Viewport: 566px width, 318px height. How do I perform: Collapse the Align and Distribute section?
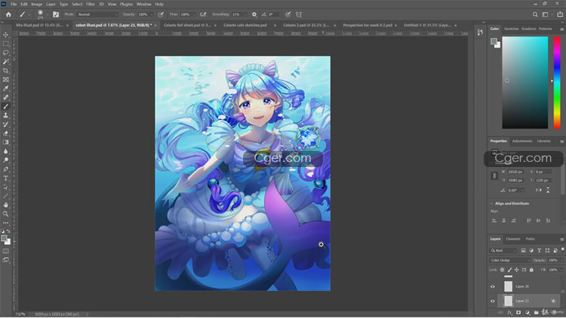[x=491, y=204]
